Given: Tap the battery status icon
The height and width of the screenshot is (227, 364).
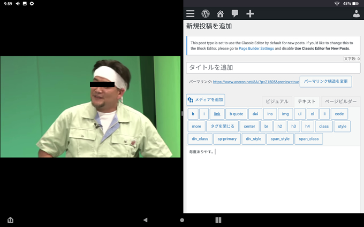Looking at the screenshot, I should [x=355, y=4].
